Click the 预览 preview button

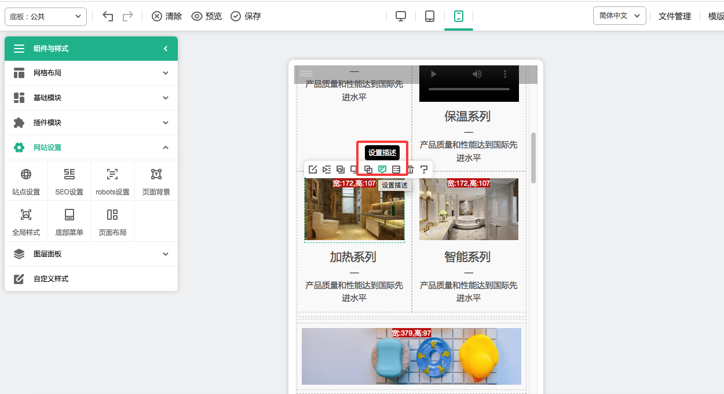click(207, 16)
